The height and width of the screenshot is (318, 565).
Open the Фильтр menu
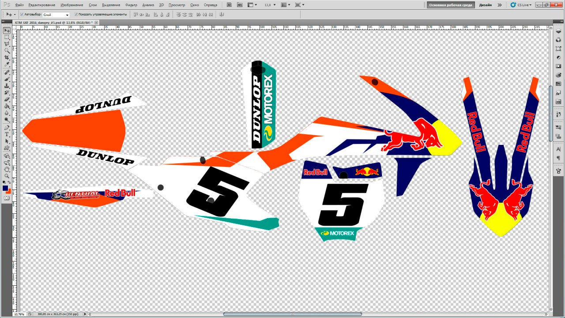131,5
